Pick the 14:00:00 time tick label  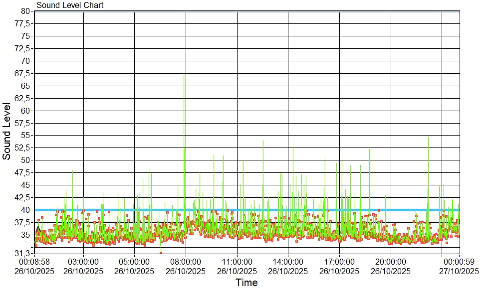[x=288, y=261]
